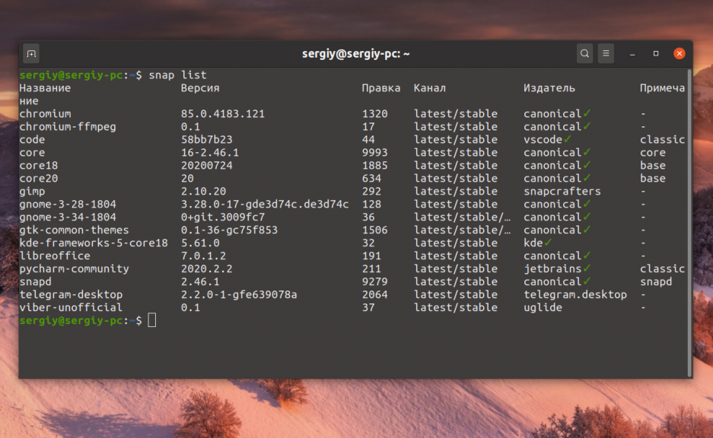The height and width of the screenshot is (438, 713).
Task: Maximize the terminal window
Action: pyautogui.click(x=656, y=54)
